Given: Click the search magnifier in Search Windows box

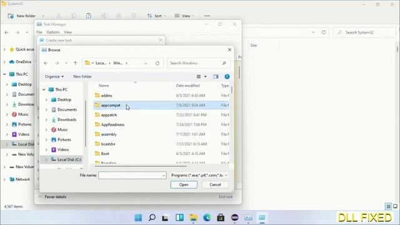Looking at the screenshot, I should 224,63.
